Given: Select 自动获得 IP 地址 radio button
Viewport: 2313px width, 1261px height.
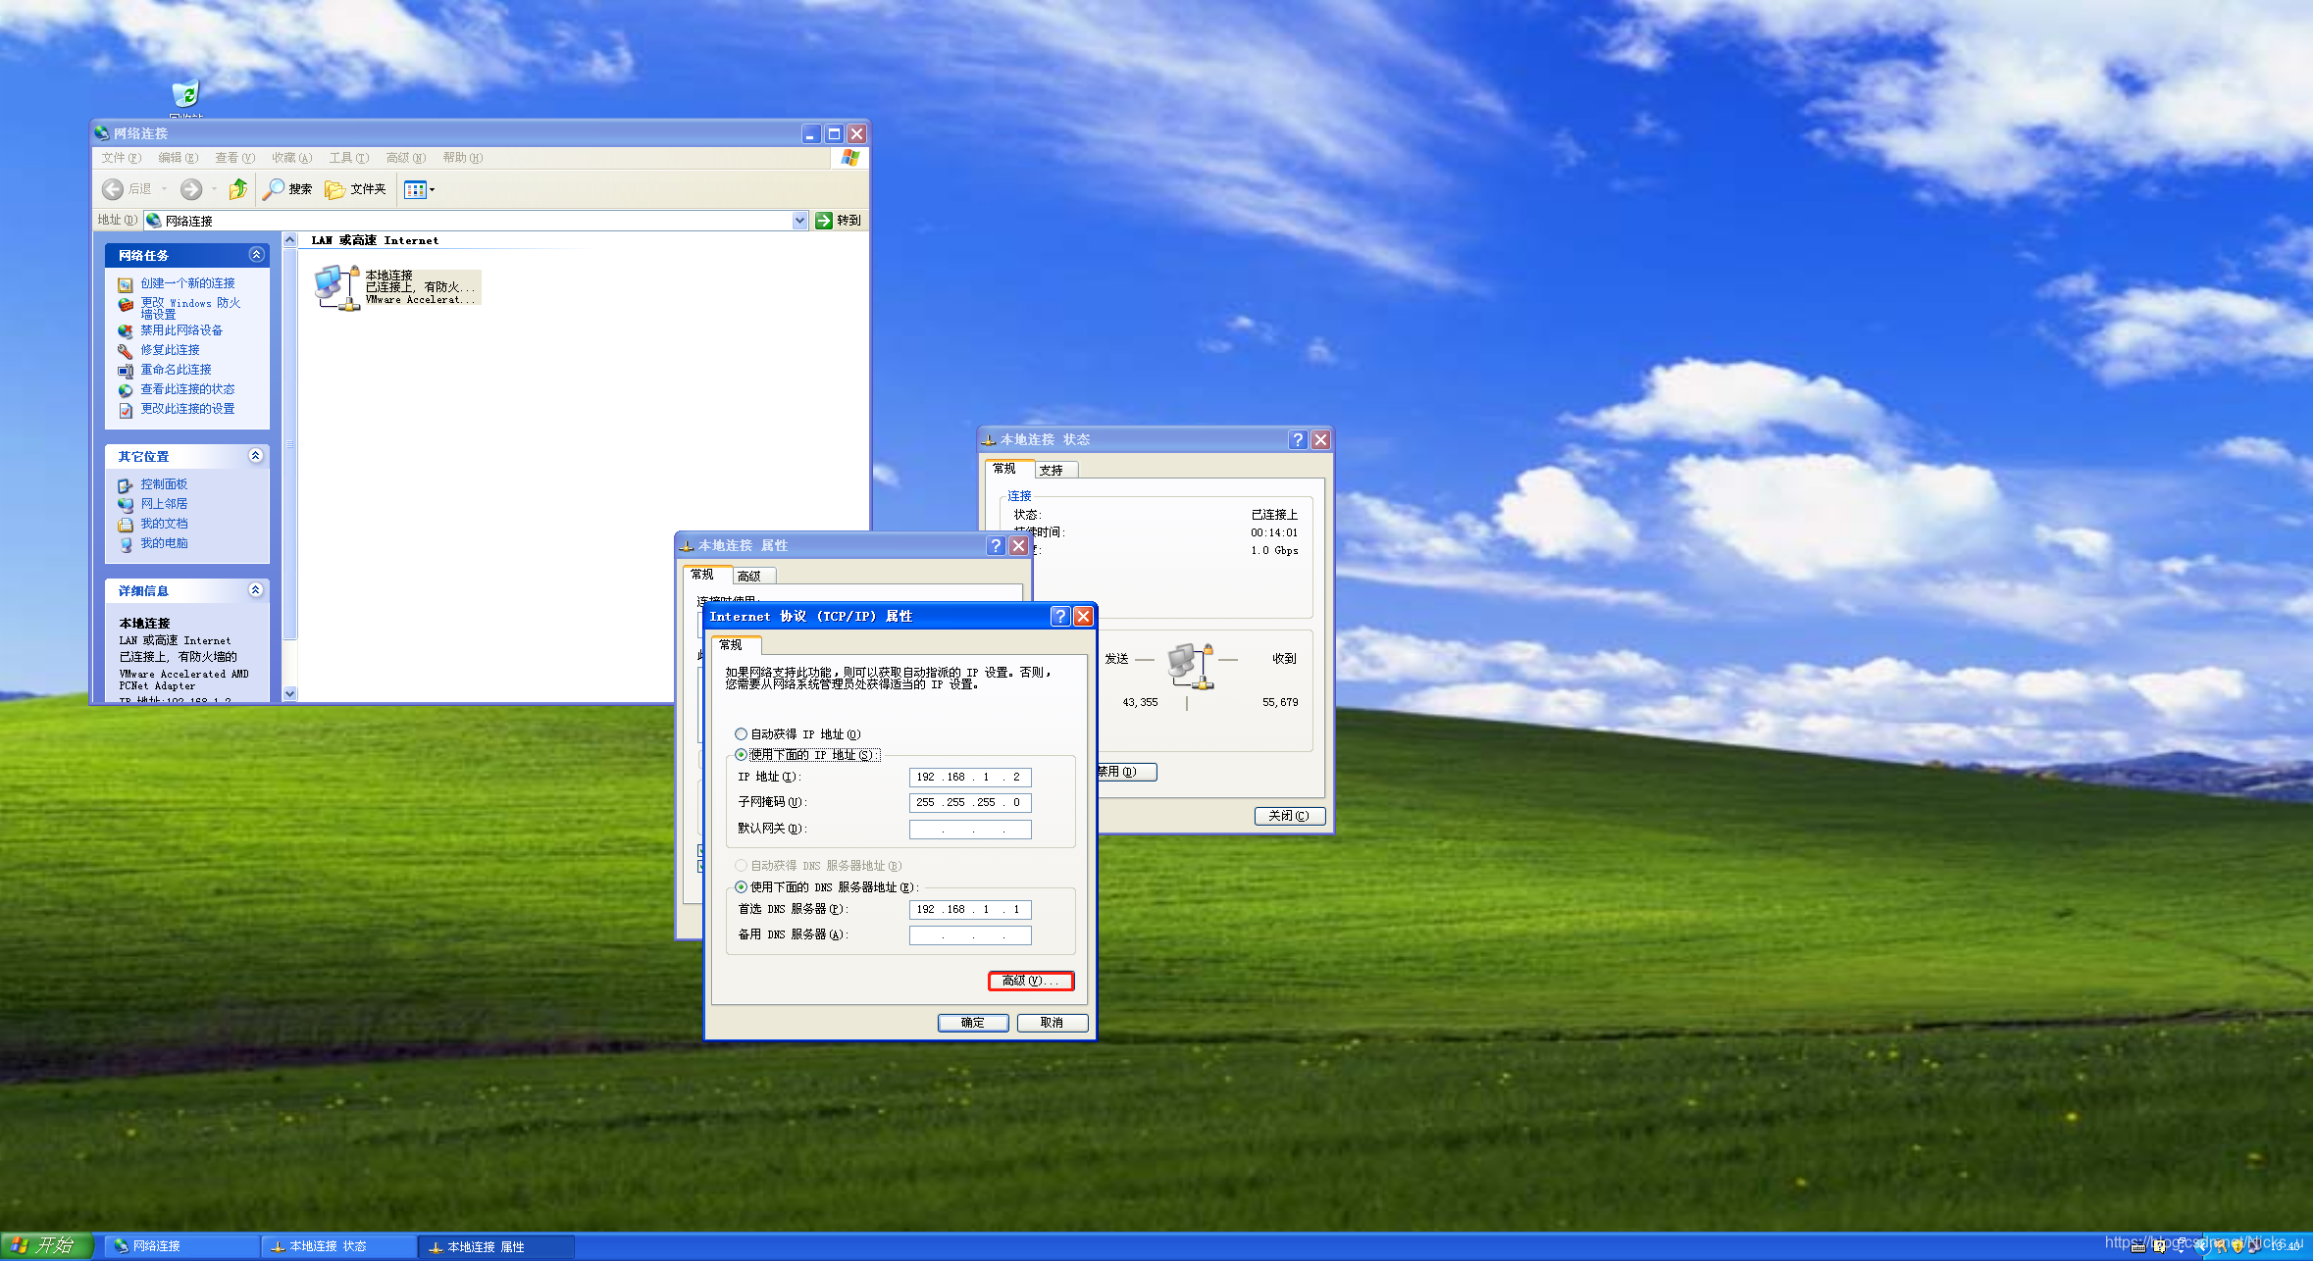Looking at the screenshot, I should (x=742, y=734).
